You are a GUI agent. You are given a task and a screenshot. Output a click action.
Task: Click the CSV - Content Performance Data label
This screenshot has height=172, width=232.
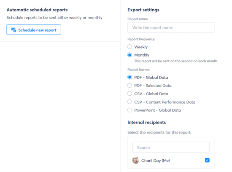165,102
